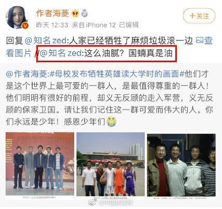Open first photo of five men indoors
Image resolution: width=222 pixels, height=209 pixels.
point(40,164)
